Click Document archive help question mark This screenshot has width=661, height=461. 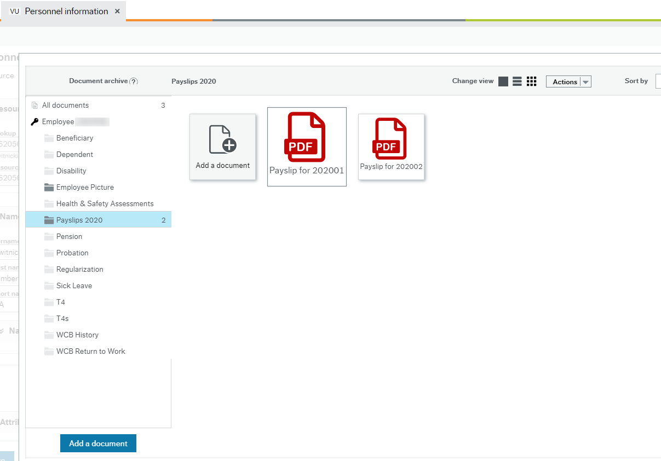point(134,81)
